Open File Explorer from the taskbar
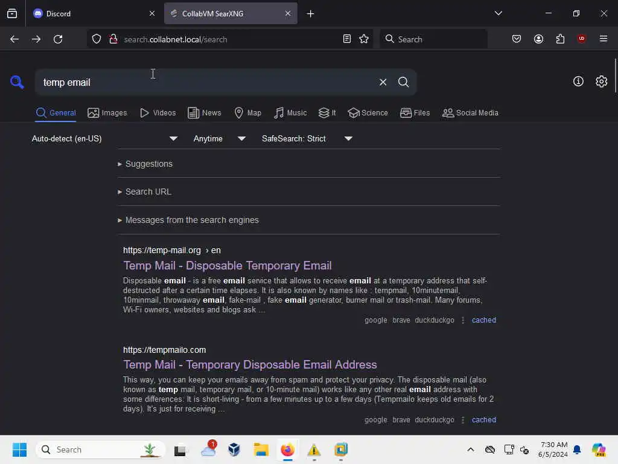 click(261, 449)
